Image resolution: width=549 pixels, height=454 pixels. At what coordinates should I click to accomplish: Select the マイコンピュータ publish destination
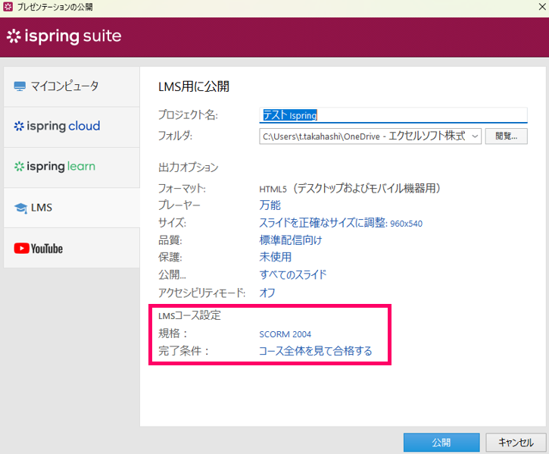coord(72,86)
